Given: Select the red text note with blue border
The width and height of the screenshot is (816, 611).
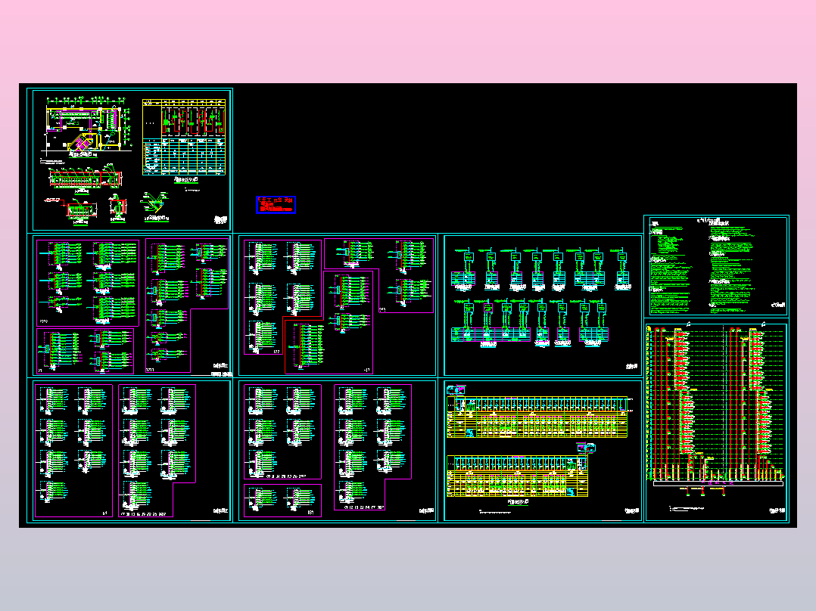Looking at the screenshot, I should pyautogui.click(x=276, y=205).
